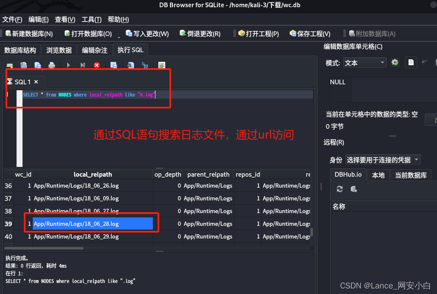Click the green gear apply icon

(395, 62)
